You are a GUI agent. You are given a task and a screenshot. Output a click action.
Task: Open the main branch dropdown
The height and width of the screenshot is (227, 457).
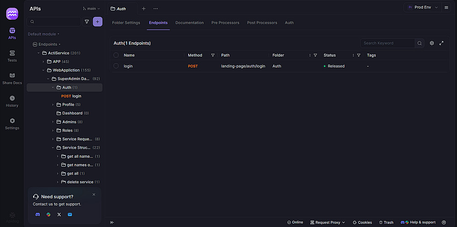91,9
